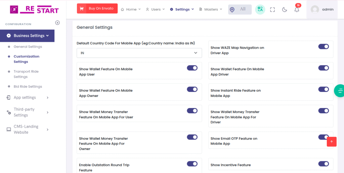Expand App settings in sidebar
Image resolution: width=344 pixels, height=173 pixels.
click(28, 98)
